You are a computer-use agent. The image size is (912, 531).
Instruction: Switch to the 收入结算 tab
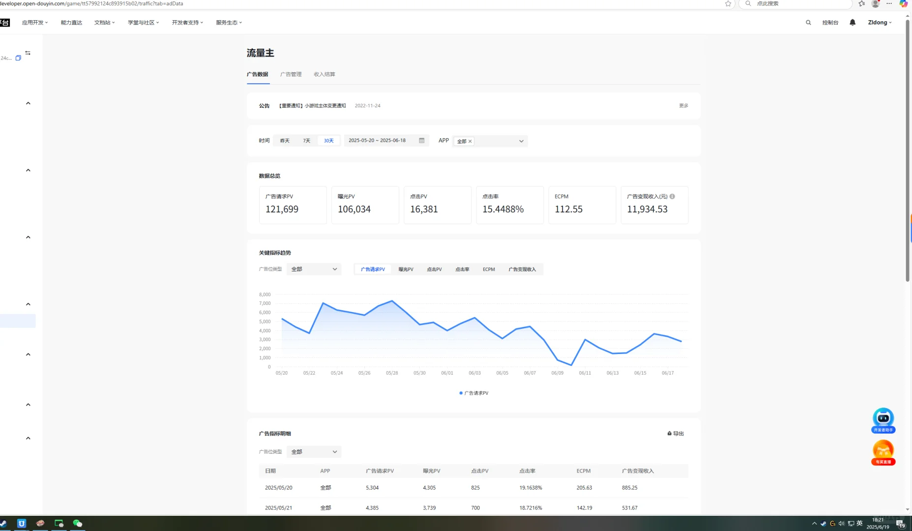324,74
